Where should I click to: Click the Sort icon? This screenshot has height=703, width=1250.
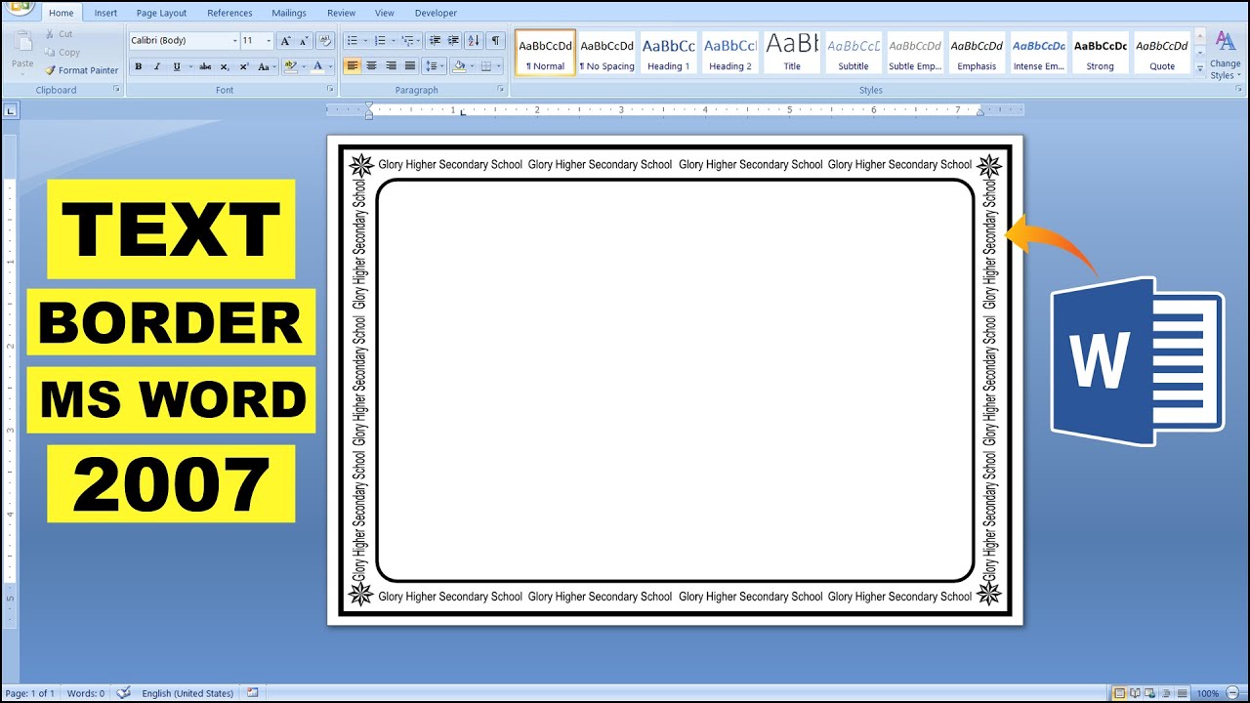[x=474, y=41]
